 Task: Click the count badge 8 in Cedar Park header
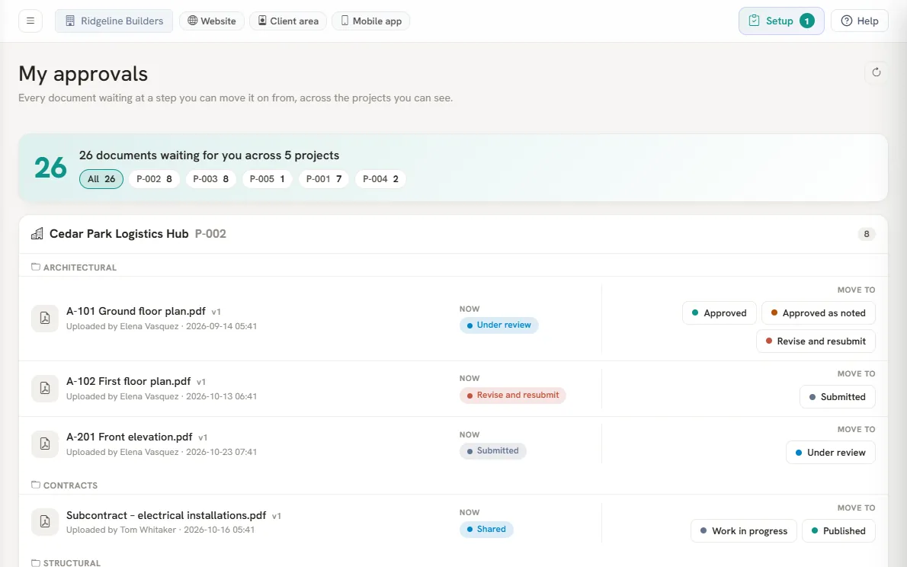tap(867, 234)
